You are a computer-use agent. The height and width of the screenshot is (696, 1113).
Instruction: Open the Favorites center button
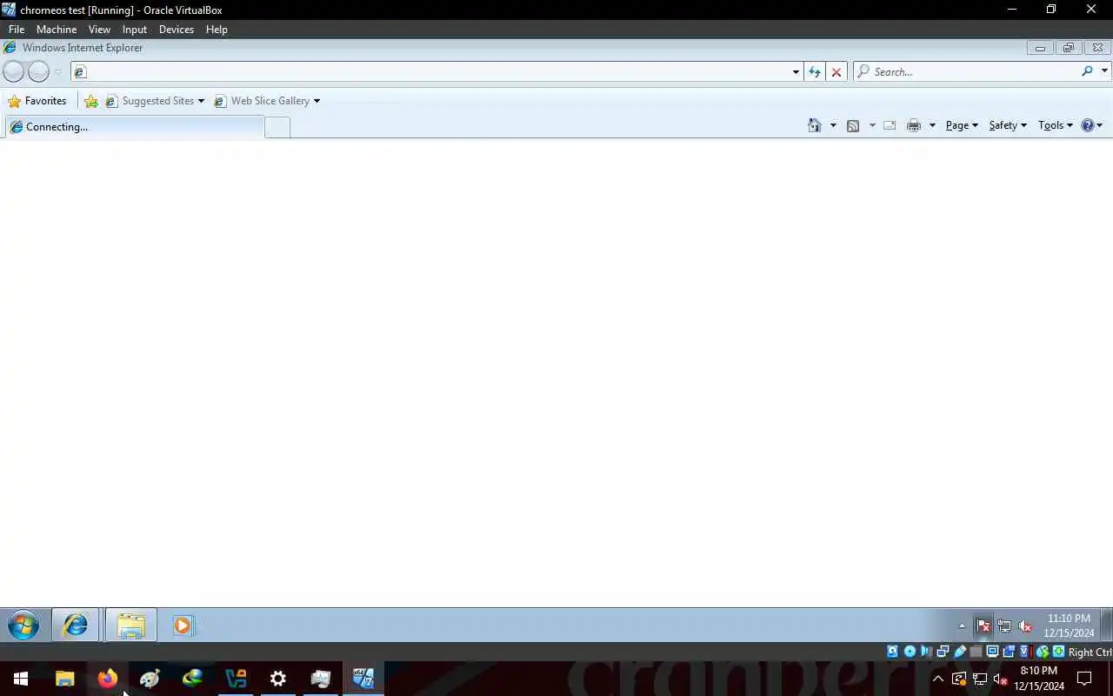point(37,101)
